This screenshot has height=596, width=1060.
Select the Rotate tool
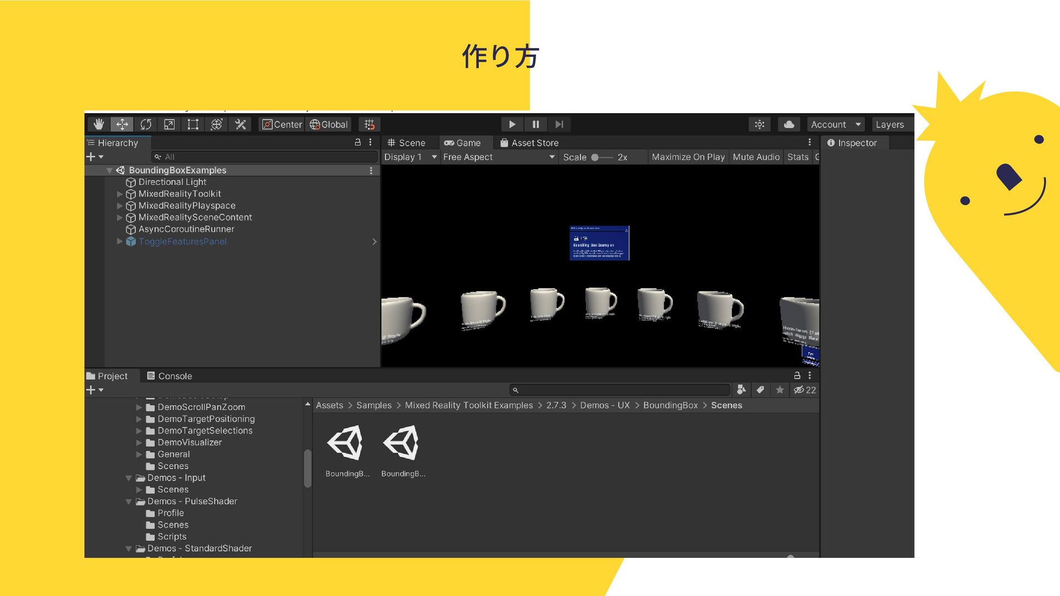pos(146,125)
